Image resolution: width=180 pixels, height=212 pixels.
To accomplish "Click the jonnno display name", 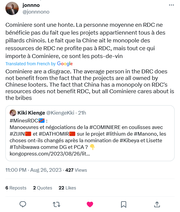I will pyautogui.click(x=31, y=5).
